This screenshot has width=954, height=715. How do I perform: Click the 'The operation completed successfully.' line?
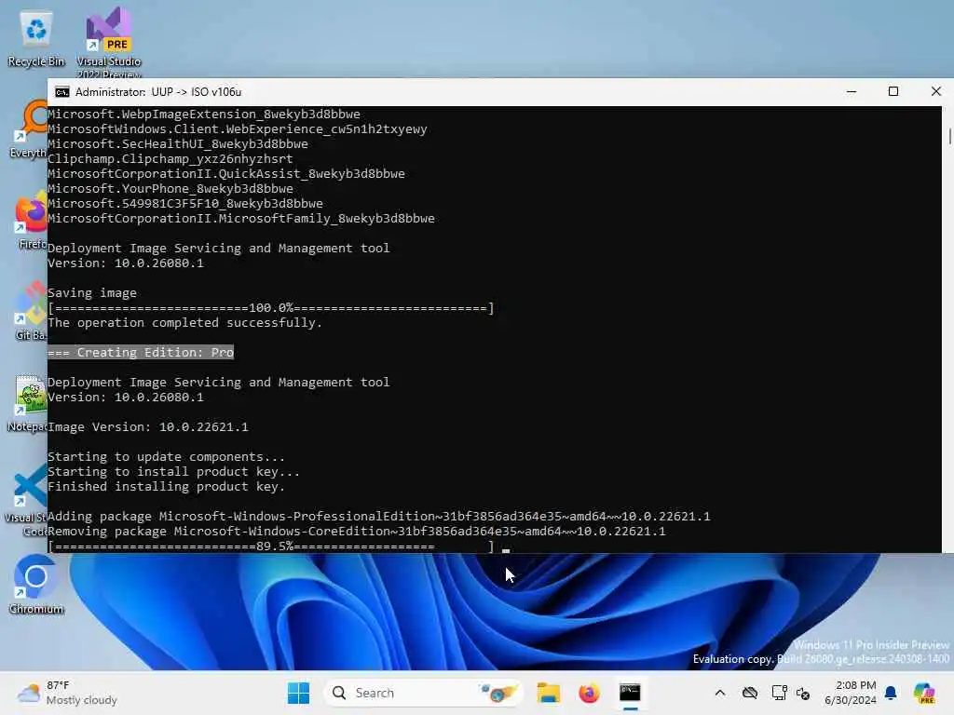pos(184,323)
